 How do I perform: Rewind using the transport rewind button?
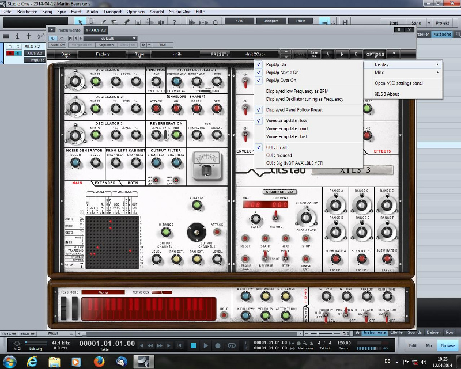click(x=150, y=345)
